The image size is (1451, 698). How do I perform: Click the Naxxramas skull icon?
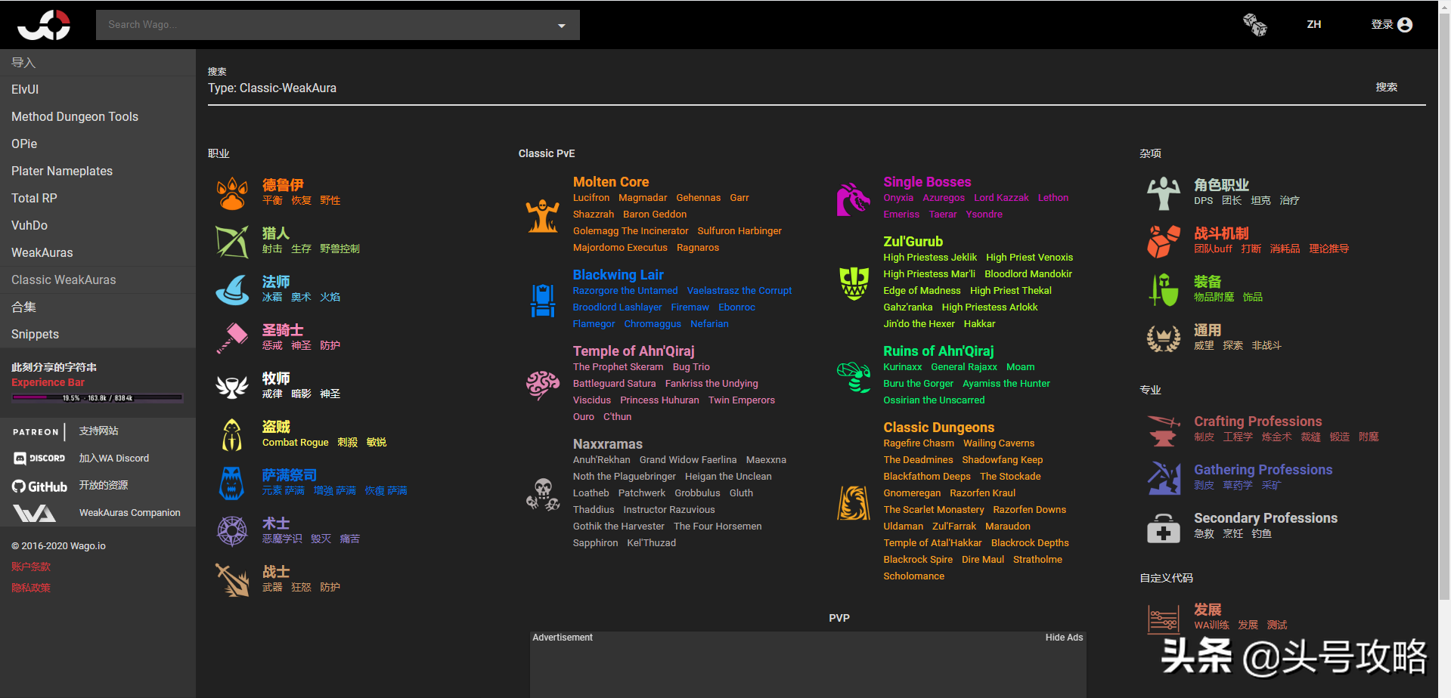(542, 494)
